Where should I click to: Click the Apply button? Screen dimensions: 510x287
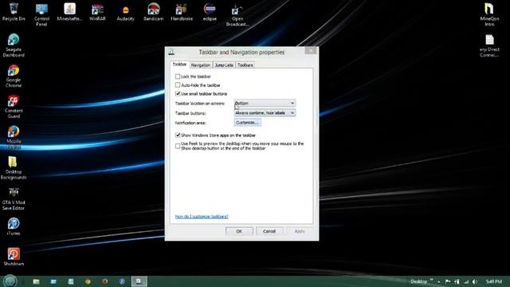coord(300,231)
